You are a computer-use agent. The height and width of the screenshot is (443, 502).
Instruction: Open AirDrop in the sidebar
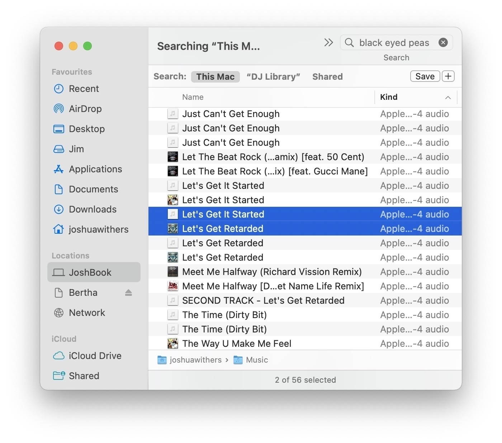[85, 109]
